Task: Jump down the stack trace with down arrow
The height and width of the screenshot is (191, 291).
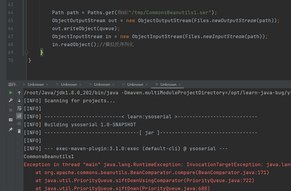Action: pos(19,101)
